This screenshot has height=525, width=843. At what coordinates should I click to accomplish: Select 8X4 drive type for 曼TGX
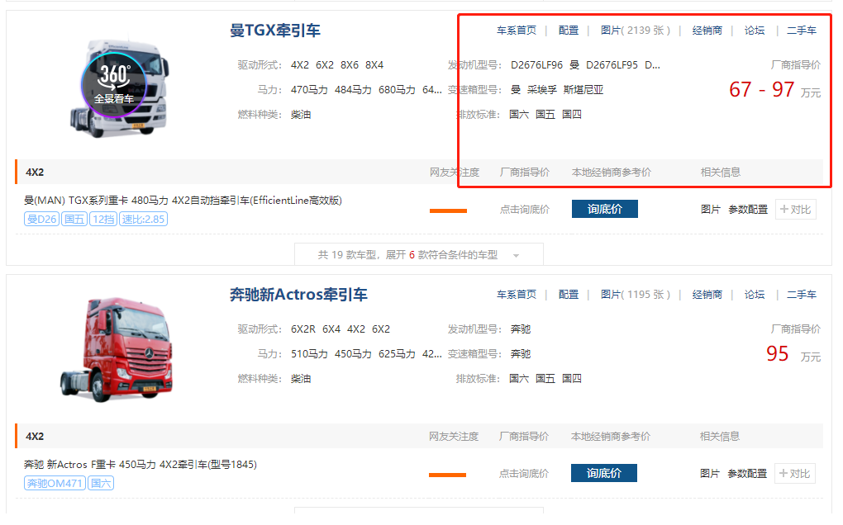[x=374, y=65]
